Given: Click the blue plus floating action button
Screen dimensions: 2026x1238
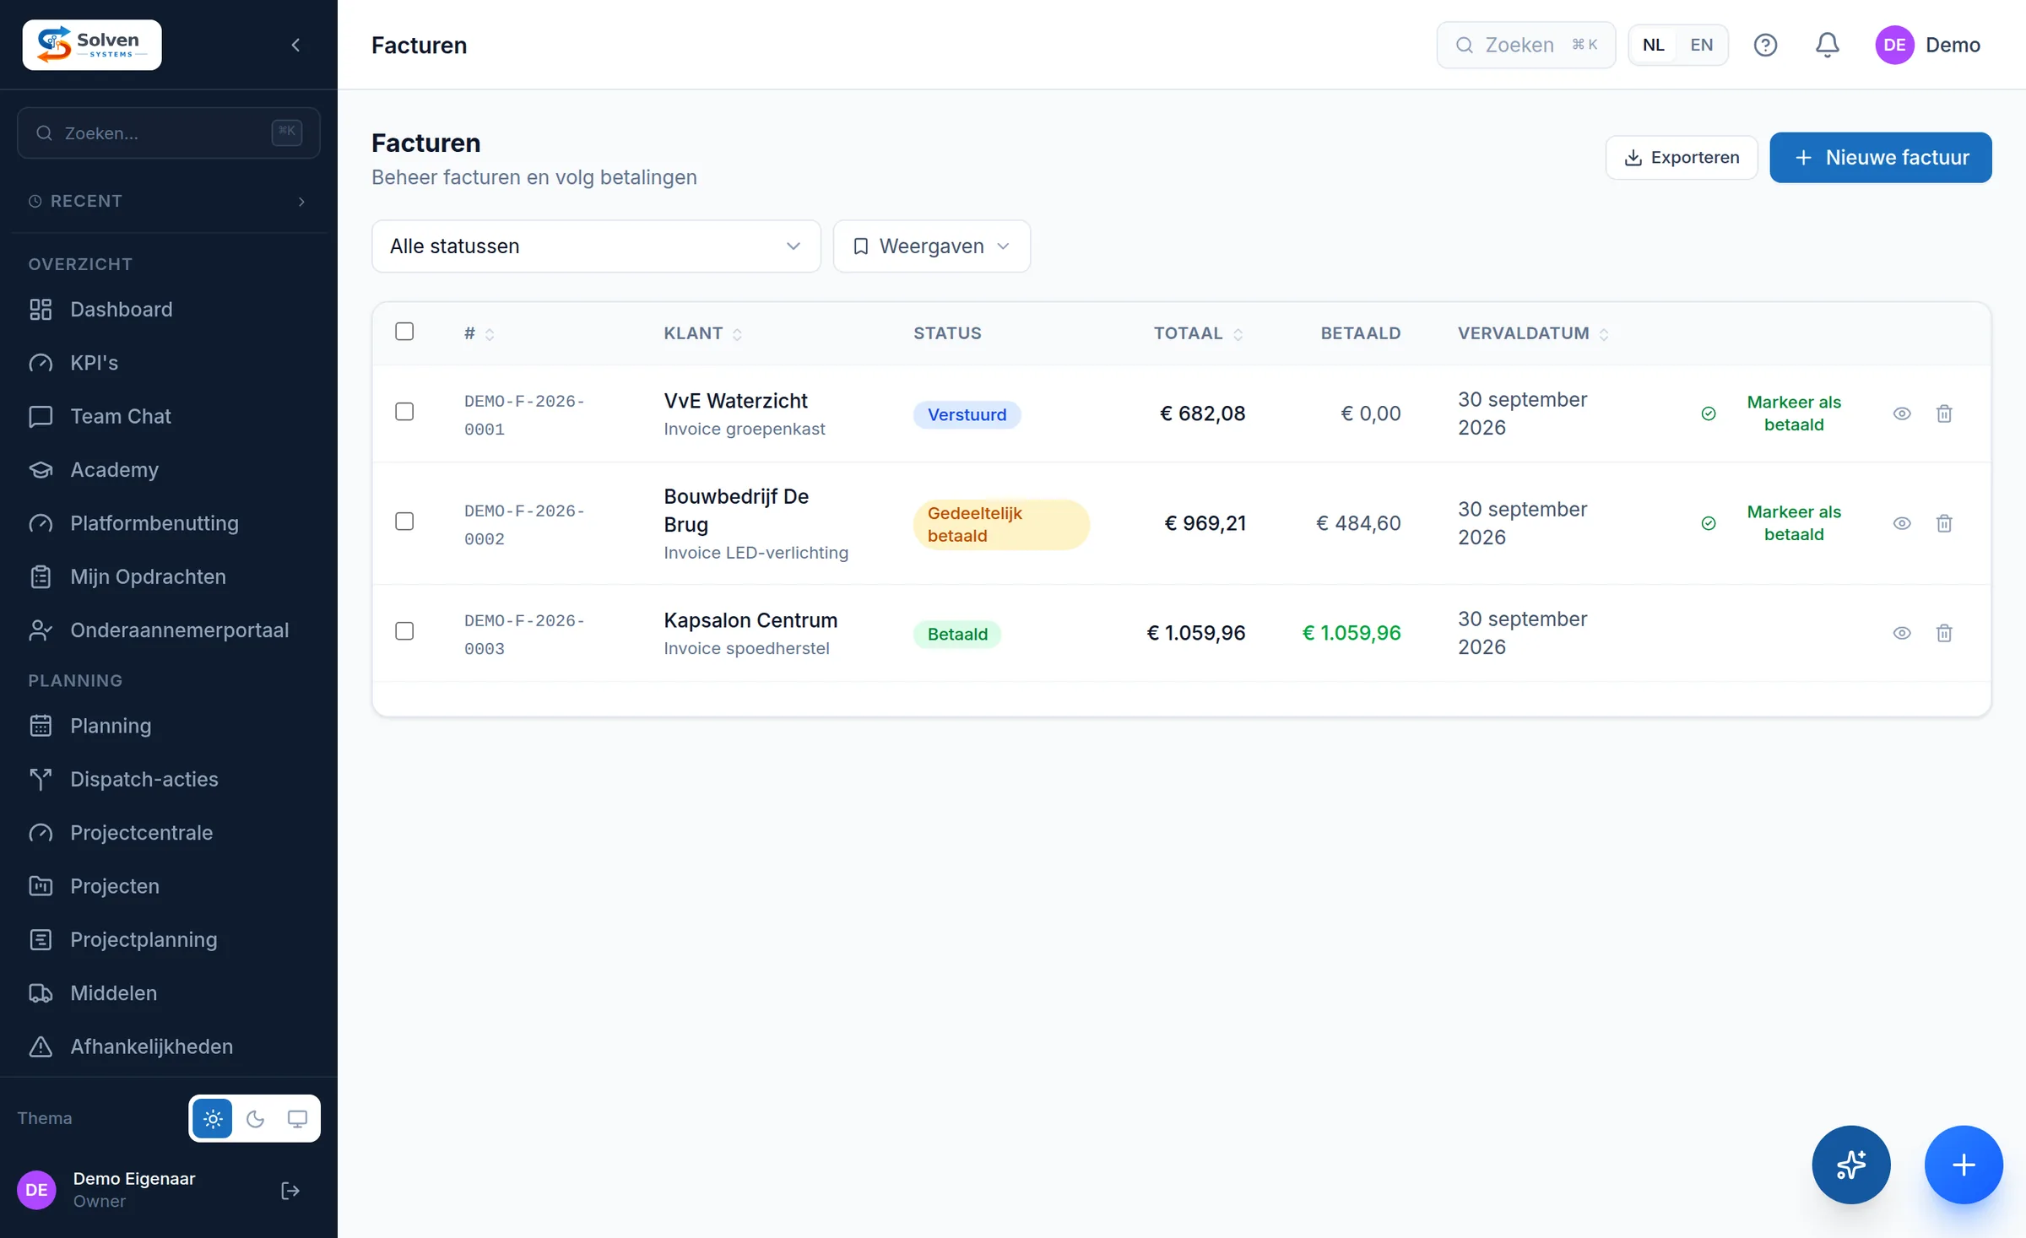Looking at the screenshot, I should tap(1964, 1165).
